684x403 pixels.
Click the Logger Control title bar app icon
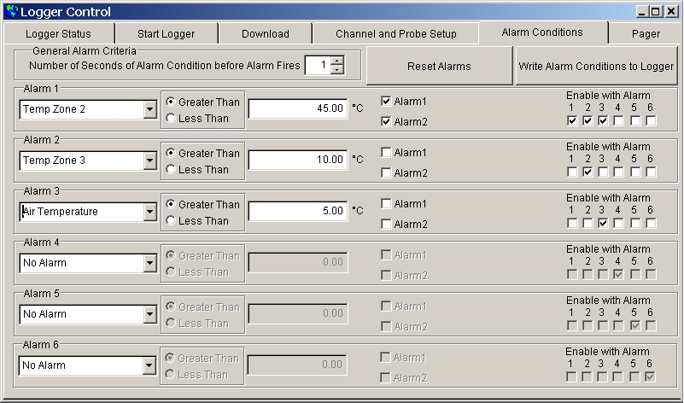[12, 11]
